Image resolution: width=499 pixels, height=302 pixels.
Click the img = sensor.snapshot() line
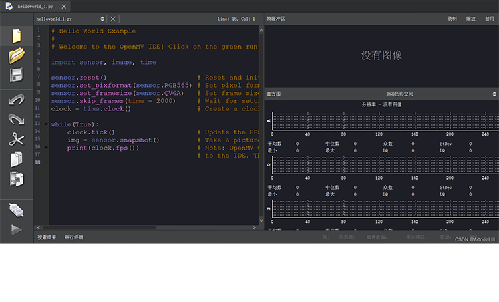pos(113,140)
